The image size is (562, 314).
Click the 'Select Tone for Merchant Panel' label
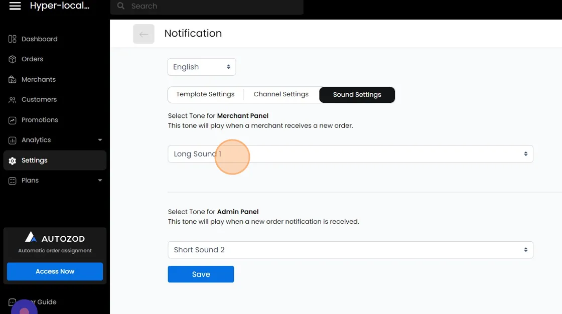pos(218,116)
